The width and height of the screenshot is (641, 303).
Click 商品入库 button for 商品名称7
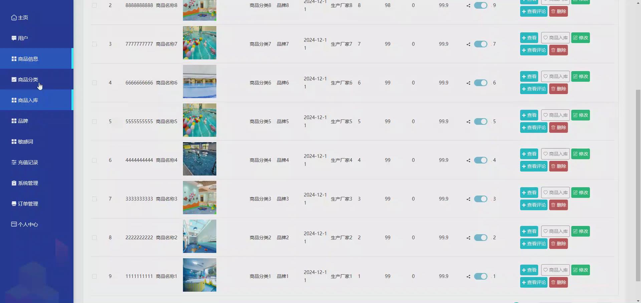pyautogui.click(x=556, y=38)
